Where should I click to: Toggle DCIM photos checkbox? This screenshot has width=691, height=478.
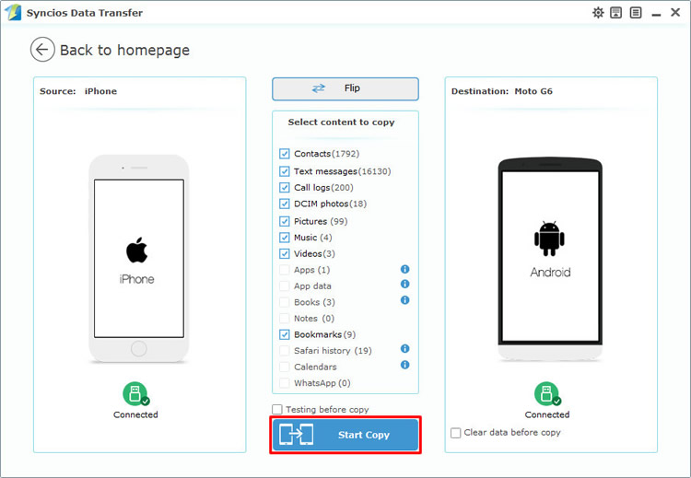pos(285,204)
